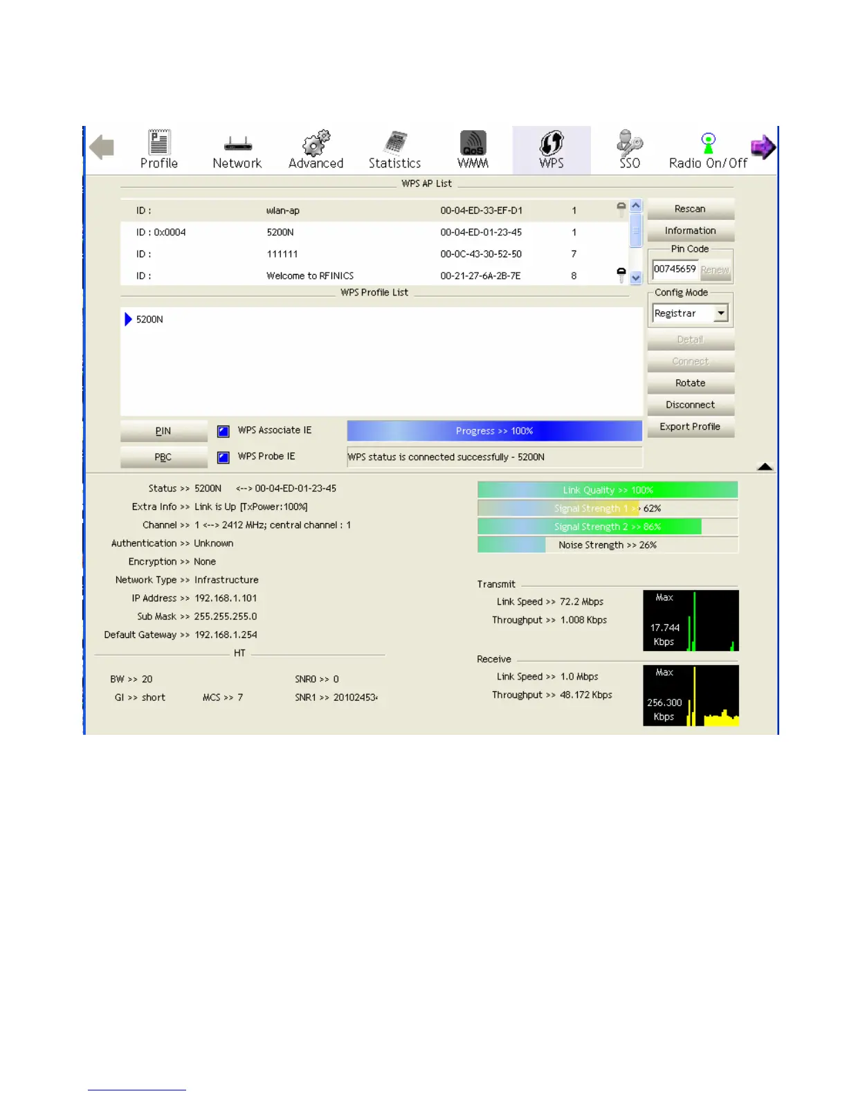Click lock icon on Welcome to RFINICS row

tap(621, 275)
